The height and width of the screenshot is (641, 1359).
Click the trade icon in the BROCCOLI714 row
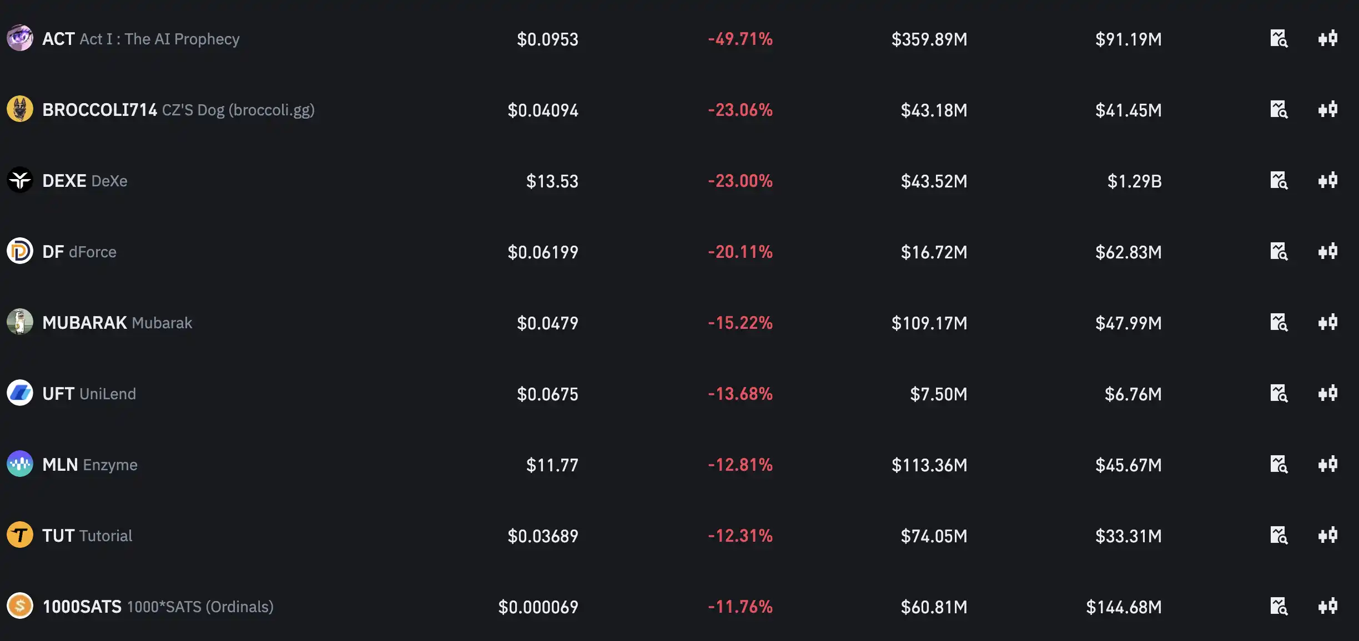tap(1328, 110)
